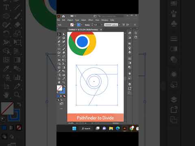The image size is (195, 146).
Task: Choose the Blend tool
Action: click(64, 71)
